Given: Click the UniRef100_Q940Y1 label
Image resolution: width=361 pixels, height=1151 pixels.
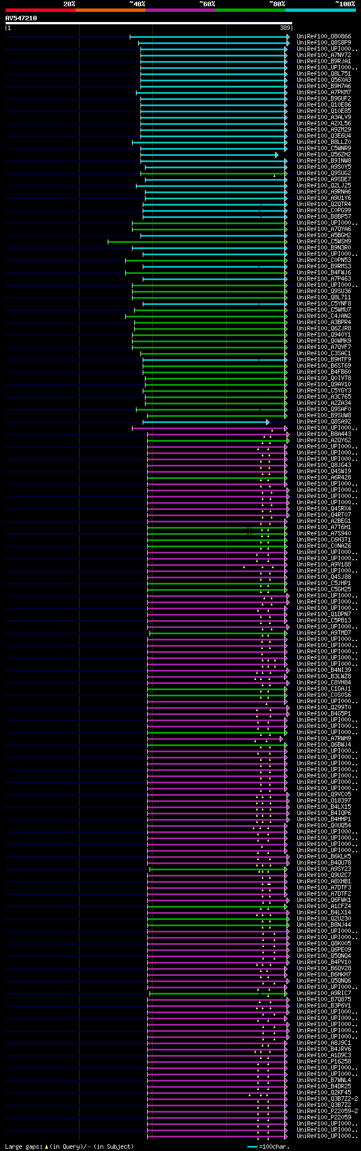Looking at the screenshot, I should click(324, 335).
